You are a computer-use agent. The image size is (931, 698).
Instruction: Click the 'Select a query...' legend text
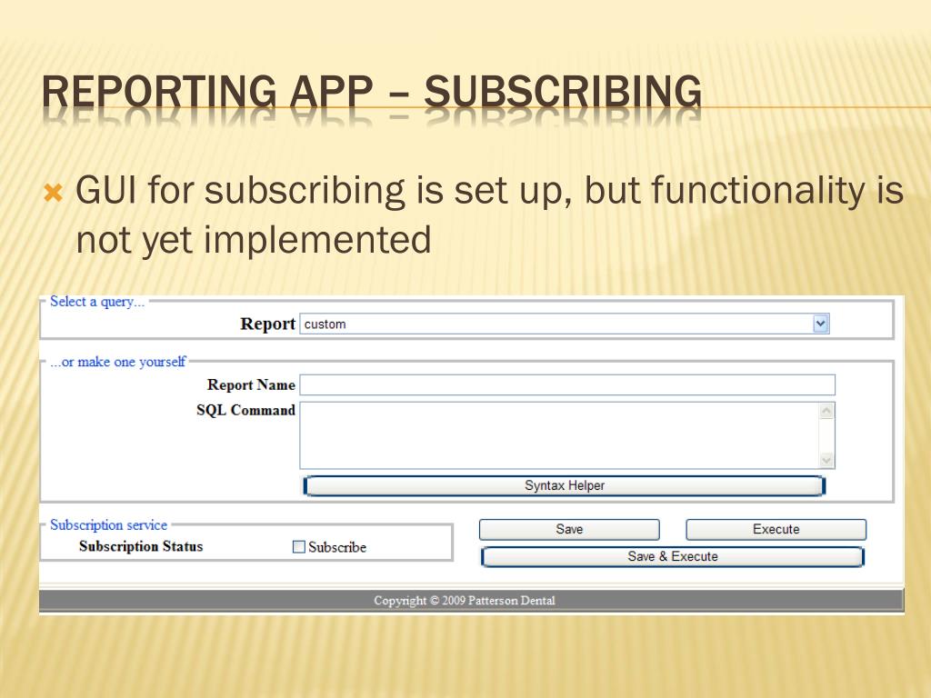point(96,302)
